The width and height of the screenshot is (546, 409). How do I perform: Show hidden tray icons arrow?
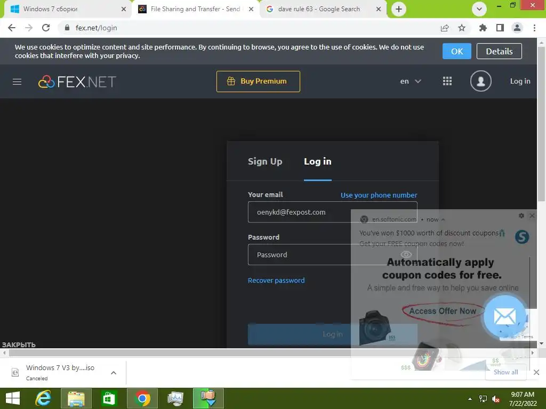(x=470, y=399)
